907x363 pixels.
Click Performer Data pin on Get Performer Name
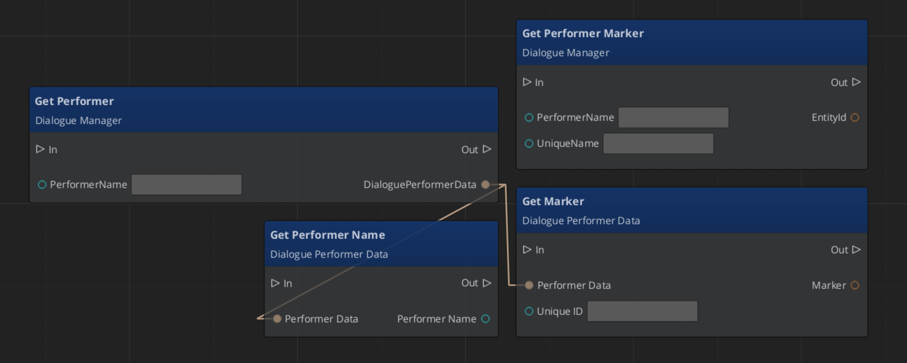[x=277, y=319]
